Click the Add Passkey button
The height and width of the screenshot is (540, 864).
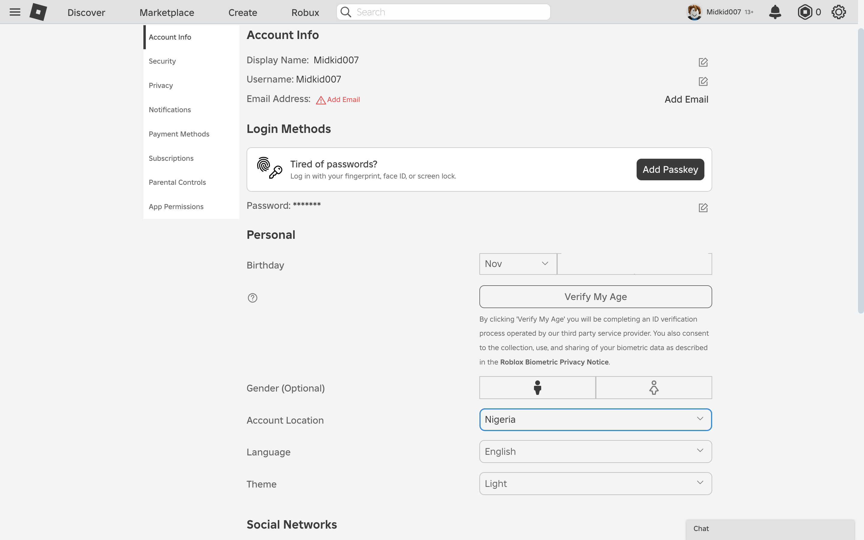[670, 169]
